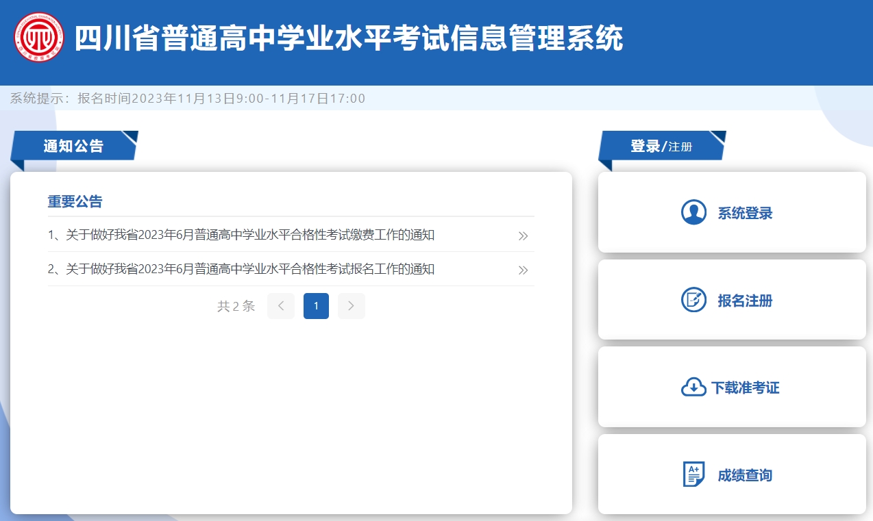The width and height of the screenshot is (873, 521).
Task: Select page 1 in the pagination
Action: point(316,306)
